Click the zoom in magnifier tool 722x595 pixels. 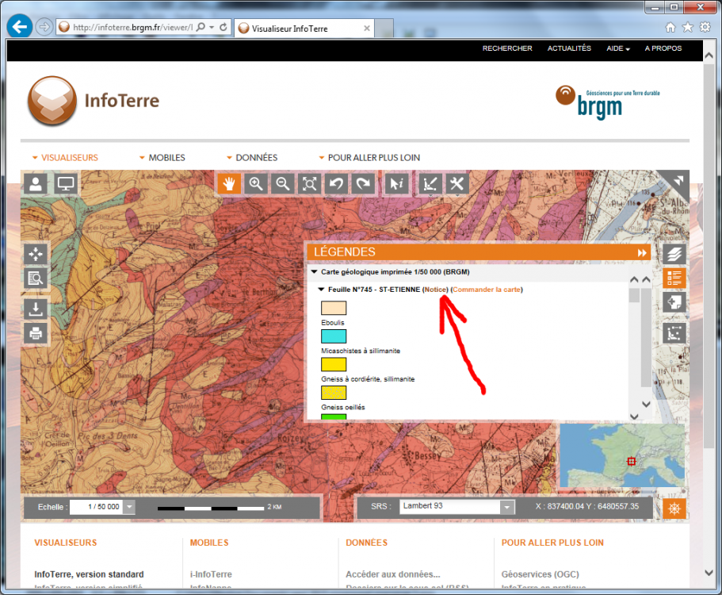[x=256, y=184]
